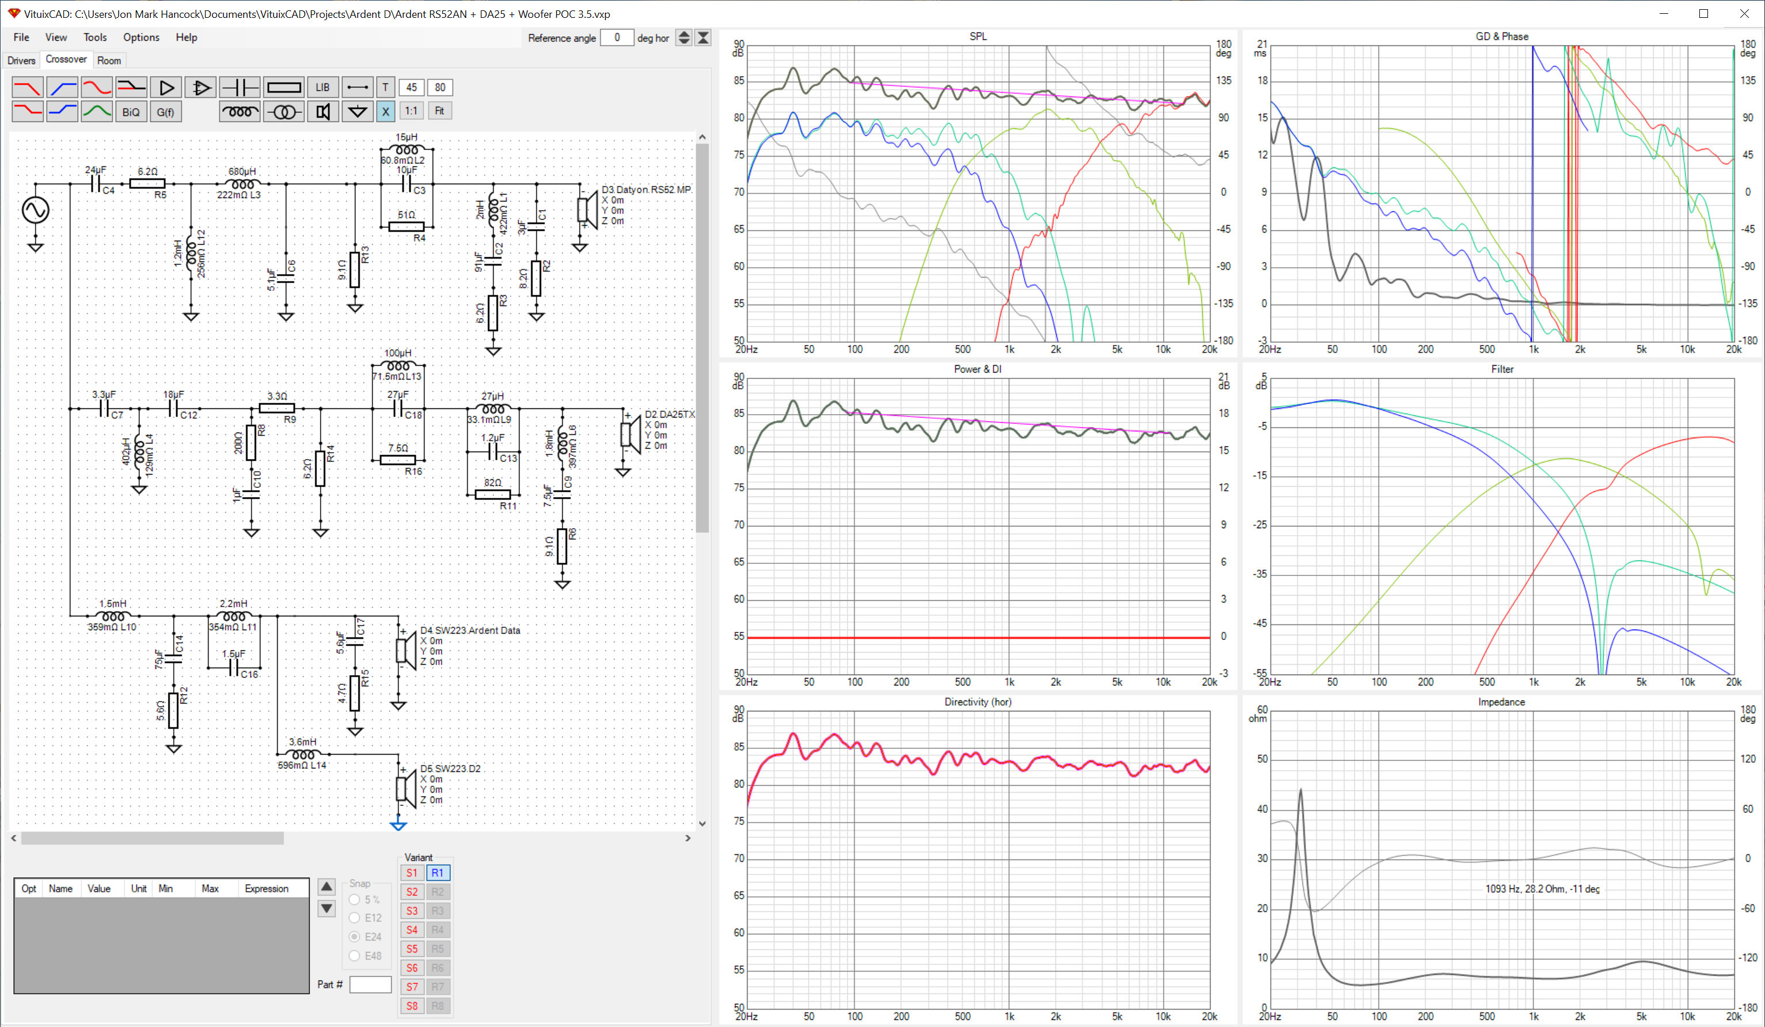Image resolution: width=1765 pixels, height=1027 pixels.
Task: Click the schematic horizontal scrollbar
Action: click(x=350, y=838)
